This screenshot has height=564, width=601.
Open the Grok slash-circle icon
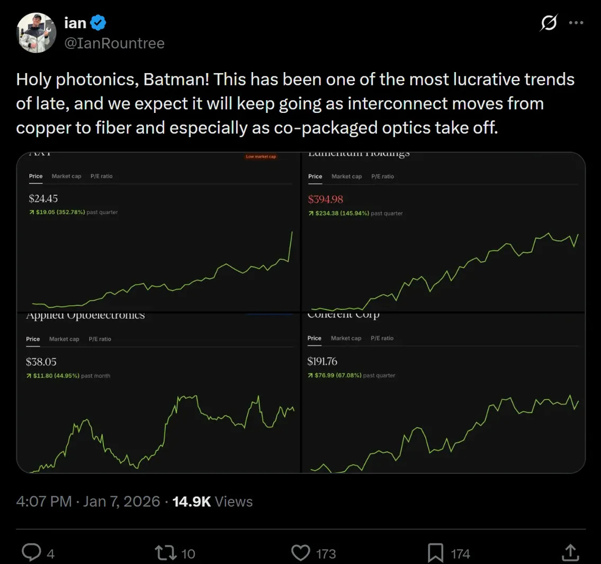(549, 23)
